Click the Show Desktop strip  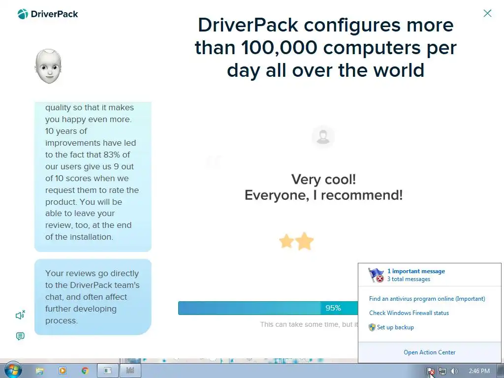[501, 371]
